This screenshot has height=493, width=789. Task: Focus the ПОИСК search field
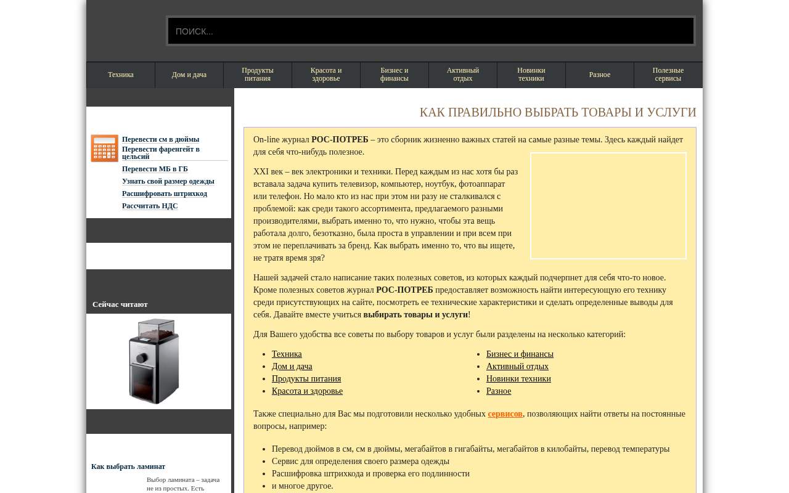[431, 31]
